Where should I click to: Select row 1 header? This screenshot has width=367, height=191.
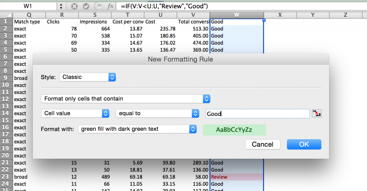click(6, 22)
